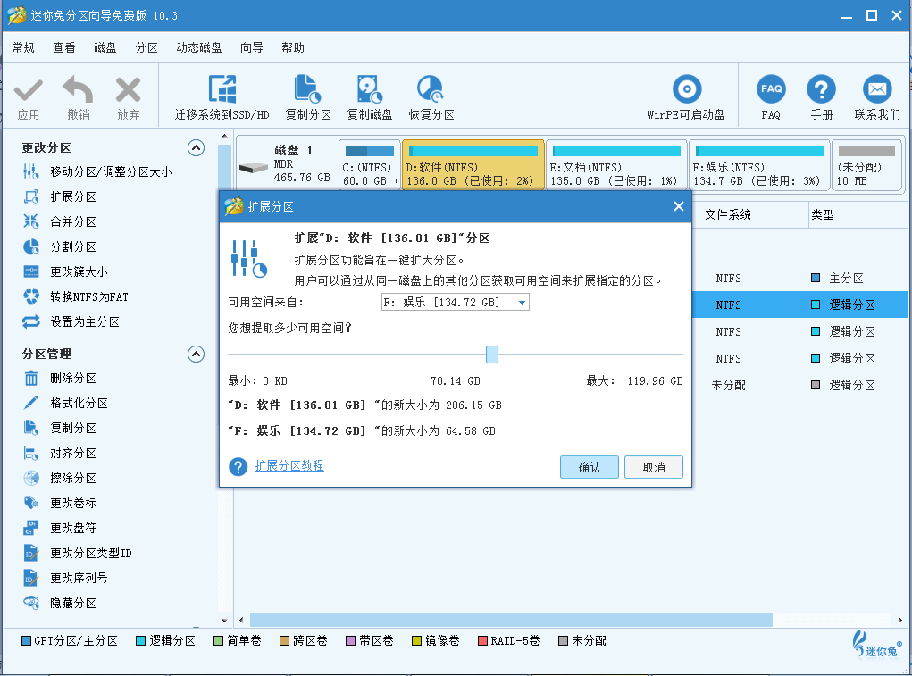The width and height of the screenshot is (912, 676).
Task: Click the 文件系统 column header
Action: point(728,214)
